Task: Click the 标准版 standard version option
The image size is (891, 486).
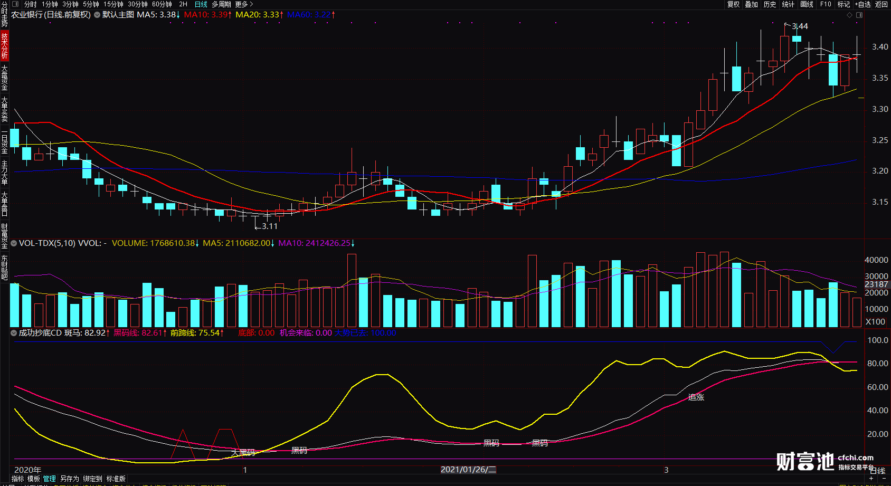Action: (116, 479)
